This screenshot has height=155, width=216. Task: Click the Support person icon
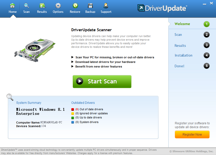point(106,6)
